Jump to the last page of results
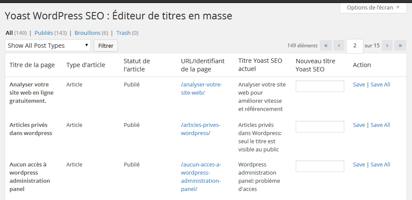 (x=400, y=45)
